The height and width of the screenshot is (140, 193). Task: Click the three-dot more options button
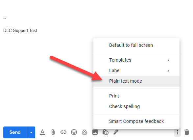click(x=178, y=132)
